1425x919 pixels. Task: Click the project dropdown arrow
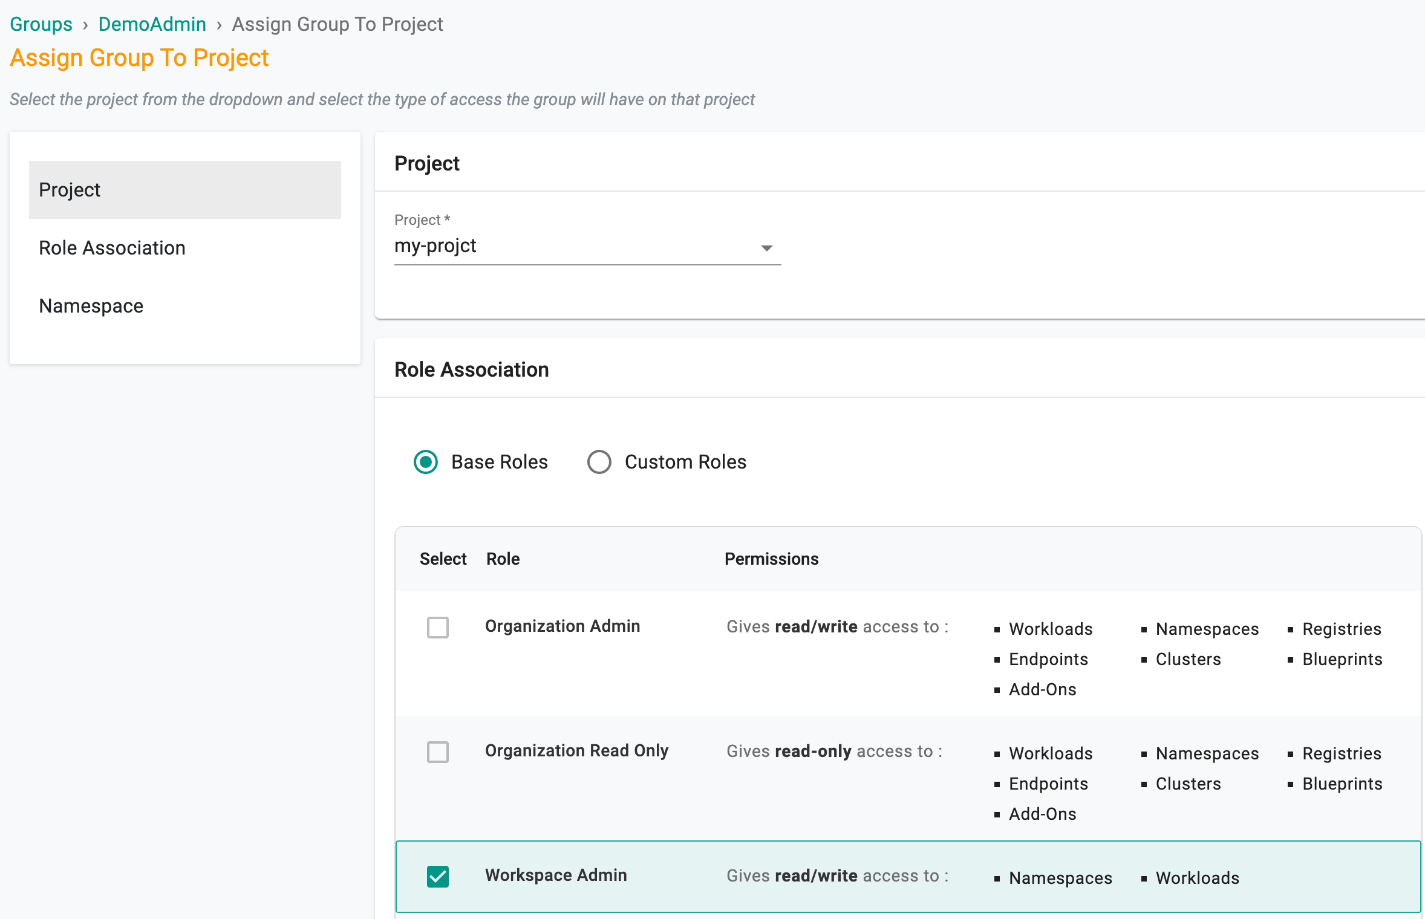pos(766,248)
